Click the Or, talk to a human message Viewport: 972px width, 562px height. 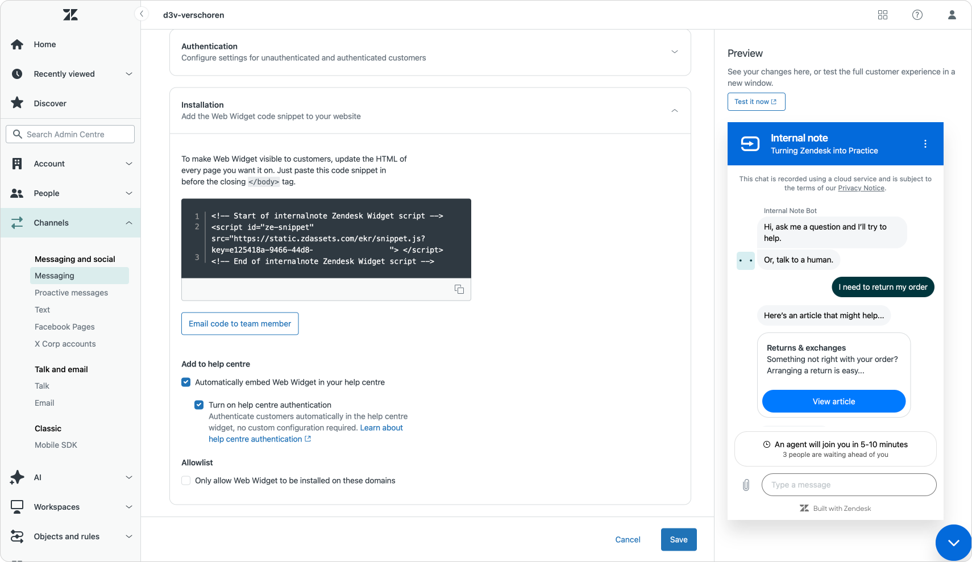tap(799, 260)
